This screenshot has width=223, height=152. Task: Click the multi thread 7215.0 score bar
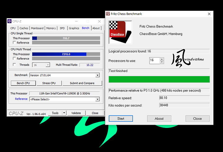click(66, 54)
